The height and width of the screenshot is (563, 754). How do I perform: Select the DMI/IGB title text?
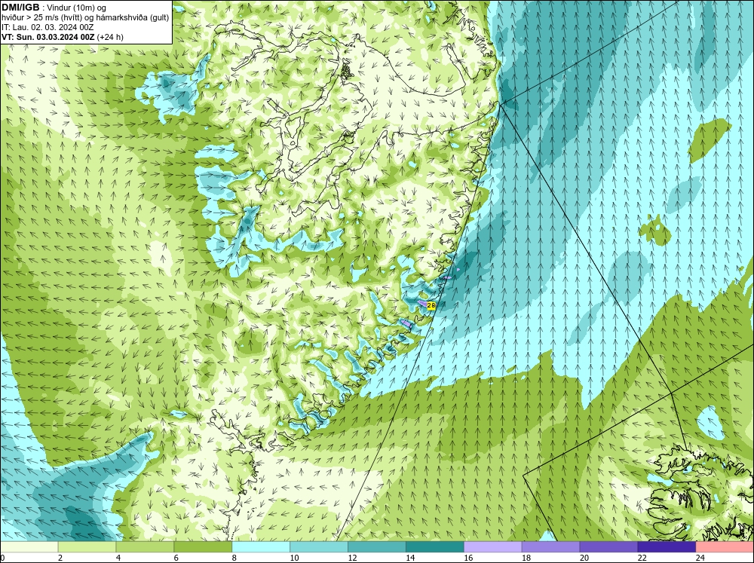[20, 8]
